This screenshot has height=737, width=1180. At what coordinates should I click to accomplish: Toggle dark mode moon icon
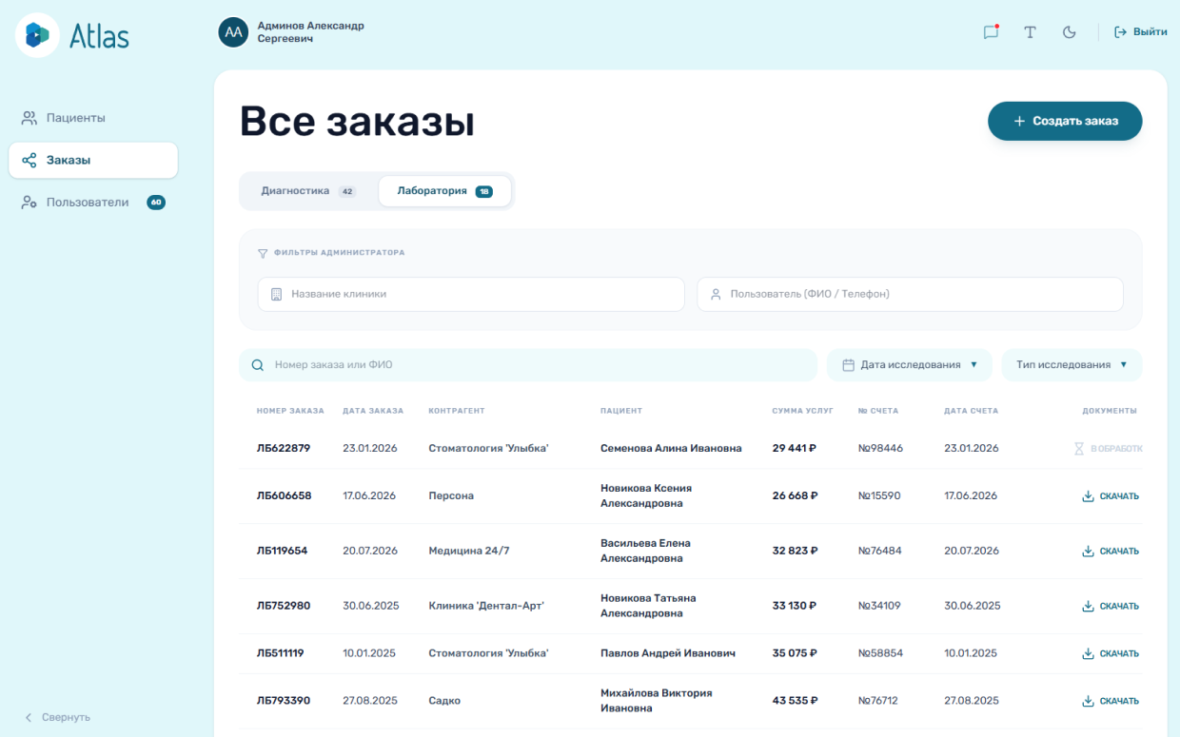(1069, 32)
